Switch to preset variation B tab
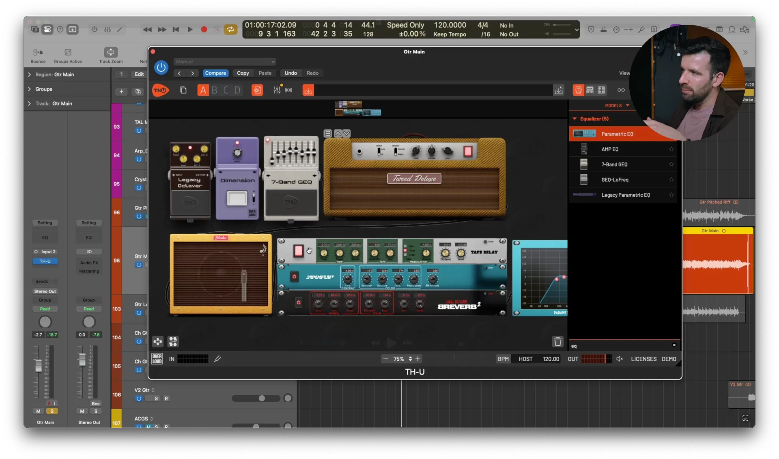Image resolution: width=779 pixels, height=459 pixels. (214, 90)
